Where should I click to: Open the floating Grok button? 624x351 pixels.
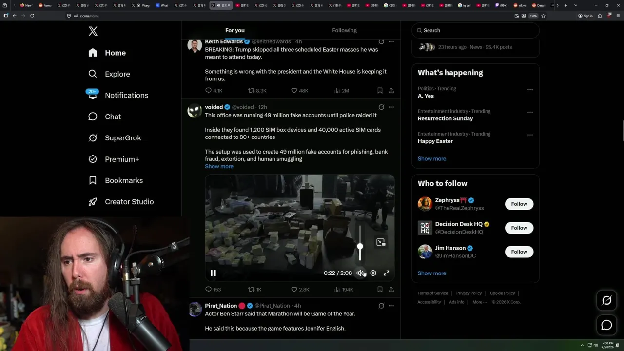[606, 301]
